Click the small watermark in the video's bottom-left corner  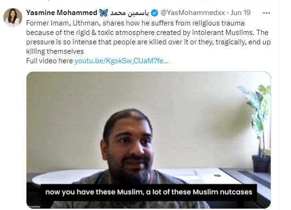pyautogui.click(x=34, y=207)
